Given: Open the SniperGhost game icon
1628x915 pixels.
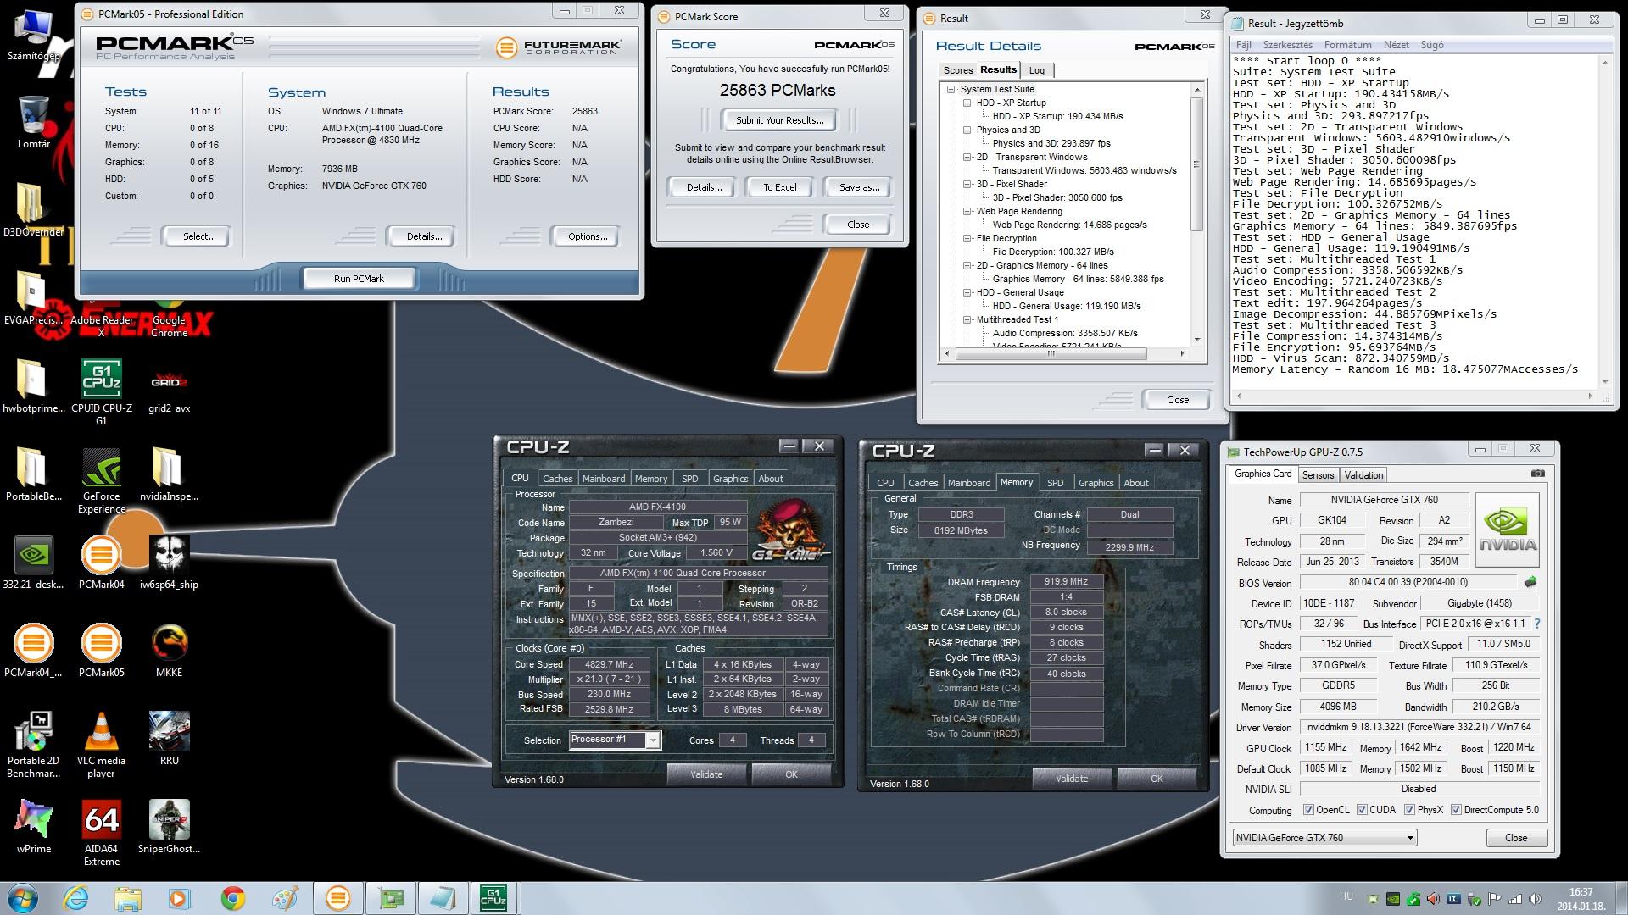Looking at the screenshot, I should (170, 827).
